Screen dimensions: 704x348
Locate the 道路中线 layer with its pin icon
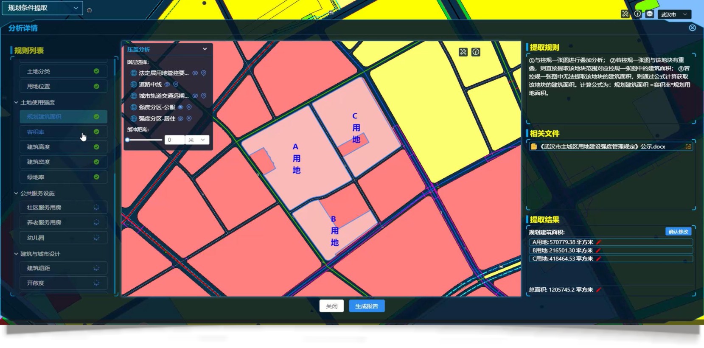176,84
